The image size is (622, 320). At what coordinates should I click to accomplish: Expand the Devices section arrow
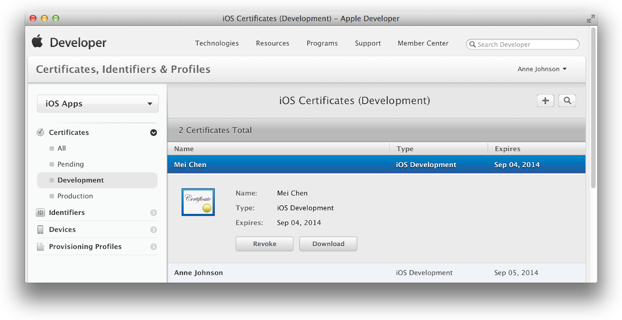tap(154, 230)
